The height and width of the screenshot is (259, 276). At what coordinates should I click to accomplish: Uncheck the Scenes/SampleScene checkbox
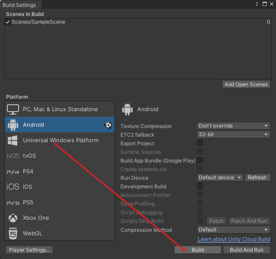click(8, 22)
